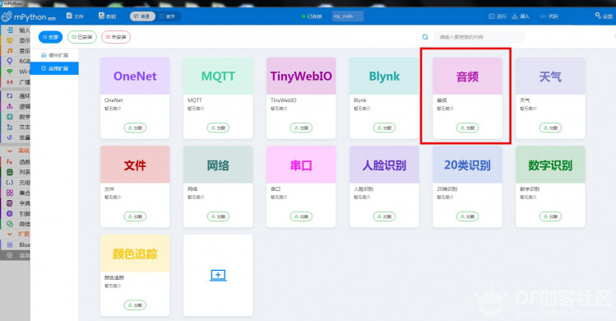
Task: Click the 已连接 connection status indicator
Action: (312, 16)
